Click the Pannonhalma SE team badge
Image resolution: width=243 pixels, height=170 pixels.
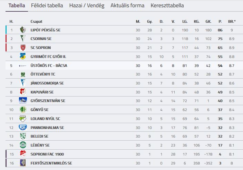point(23,128)
